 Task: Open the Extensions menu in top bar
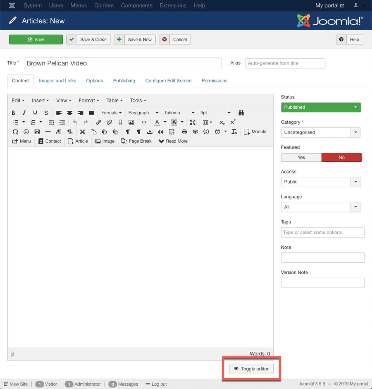173,5
